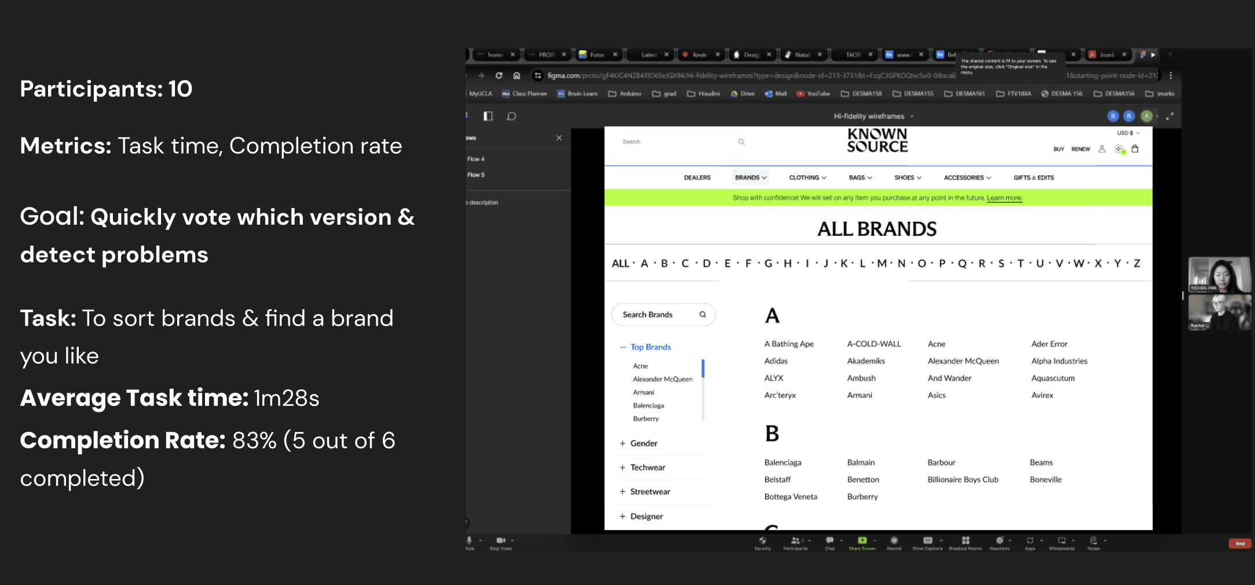Viewport: 1255px width, 585px height.
Task: Open the shopping bag icon
Action: click(x=1135, y=149)
